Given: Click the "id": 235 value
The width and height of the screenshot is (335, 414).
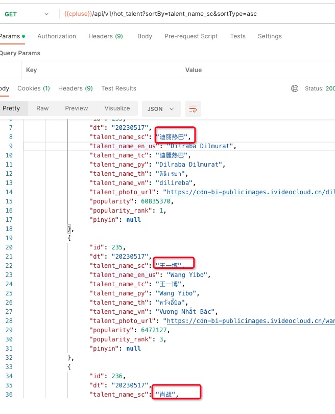Looking at the screenshot, I should click(117, 247).
